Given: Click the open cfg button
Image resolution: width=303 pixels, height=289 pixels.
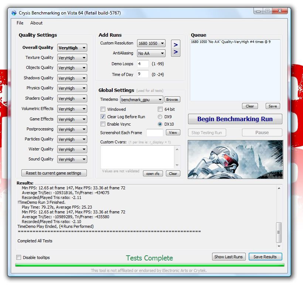Looking at the screenshot, I should click(x=153, y=173).
